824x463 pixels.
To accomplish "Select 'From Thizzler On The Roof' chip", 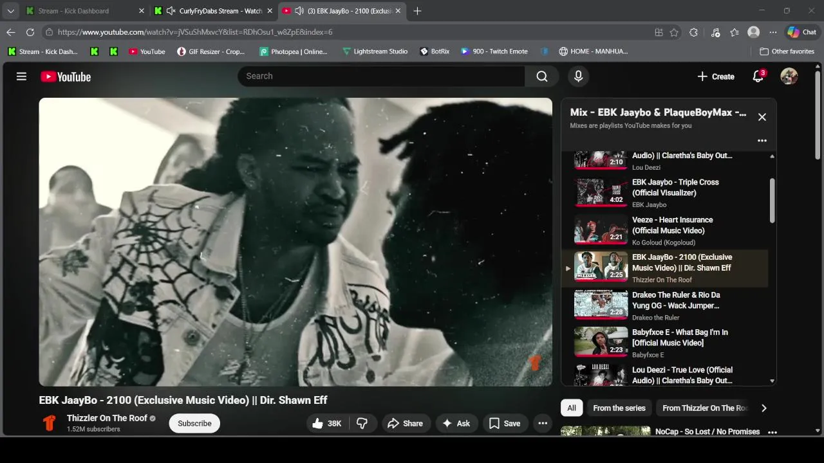I will click(704, 408).
